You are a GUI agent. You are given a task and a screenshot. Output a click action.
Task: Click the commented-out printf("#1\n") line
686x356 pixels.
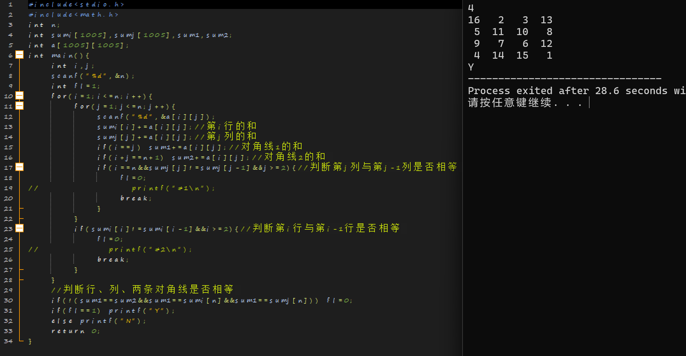(173, 188)
